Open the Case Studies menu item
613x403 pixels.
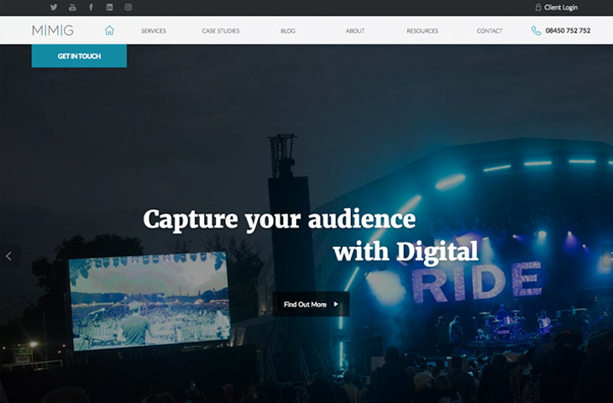(x=221, y=31)
